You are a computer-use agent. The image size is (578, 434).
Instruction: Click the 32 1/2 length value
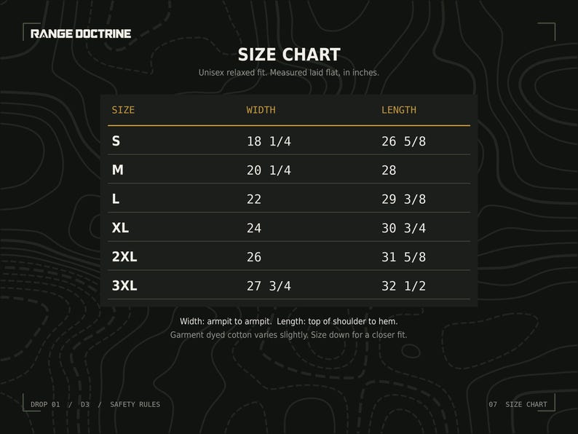[403, 285]
